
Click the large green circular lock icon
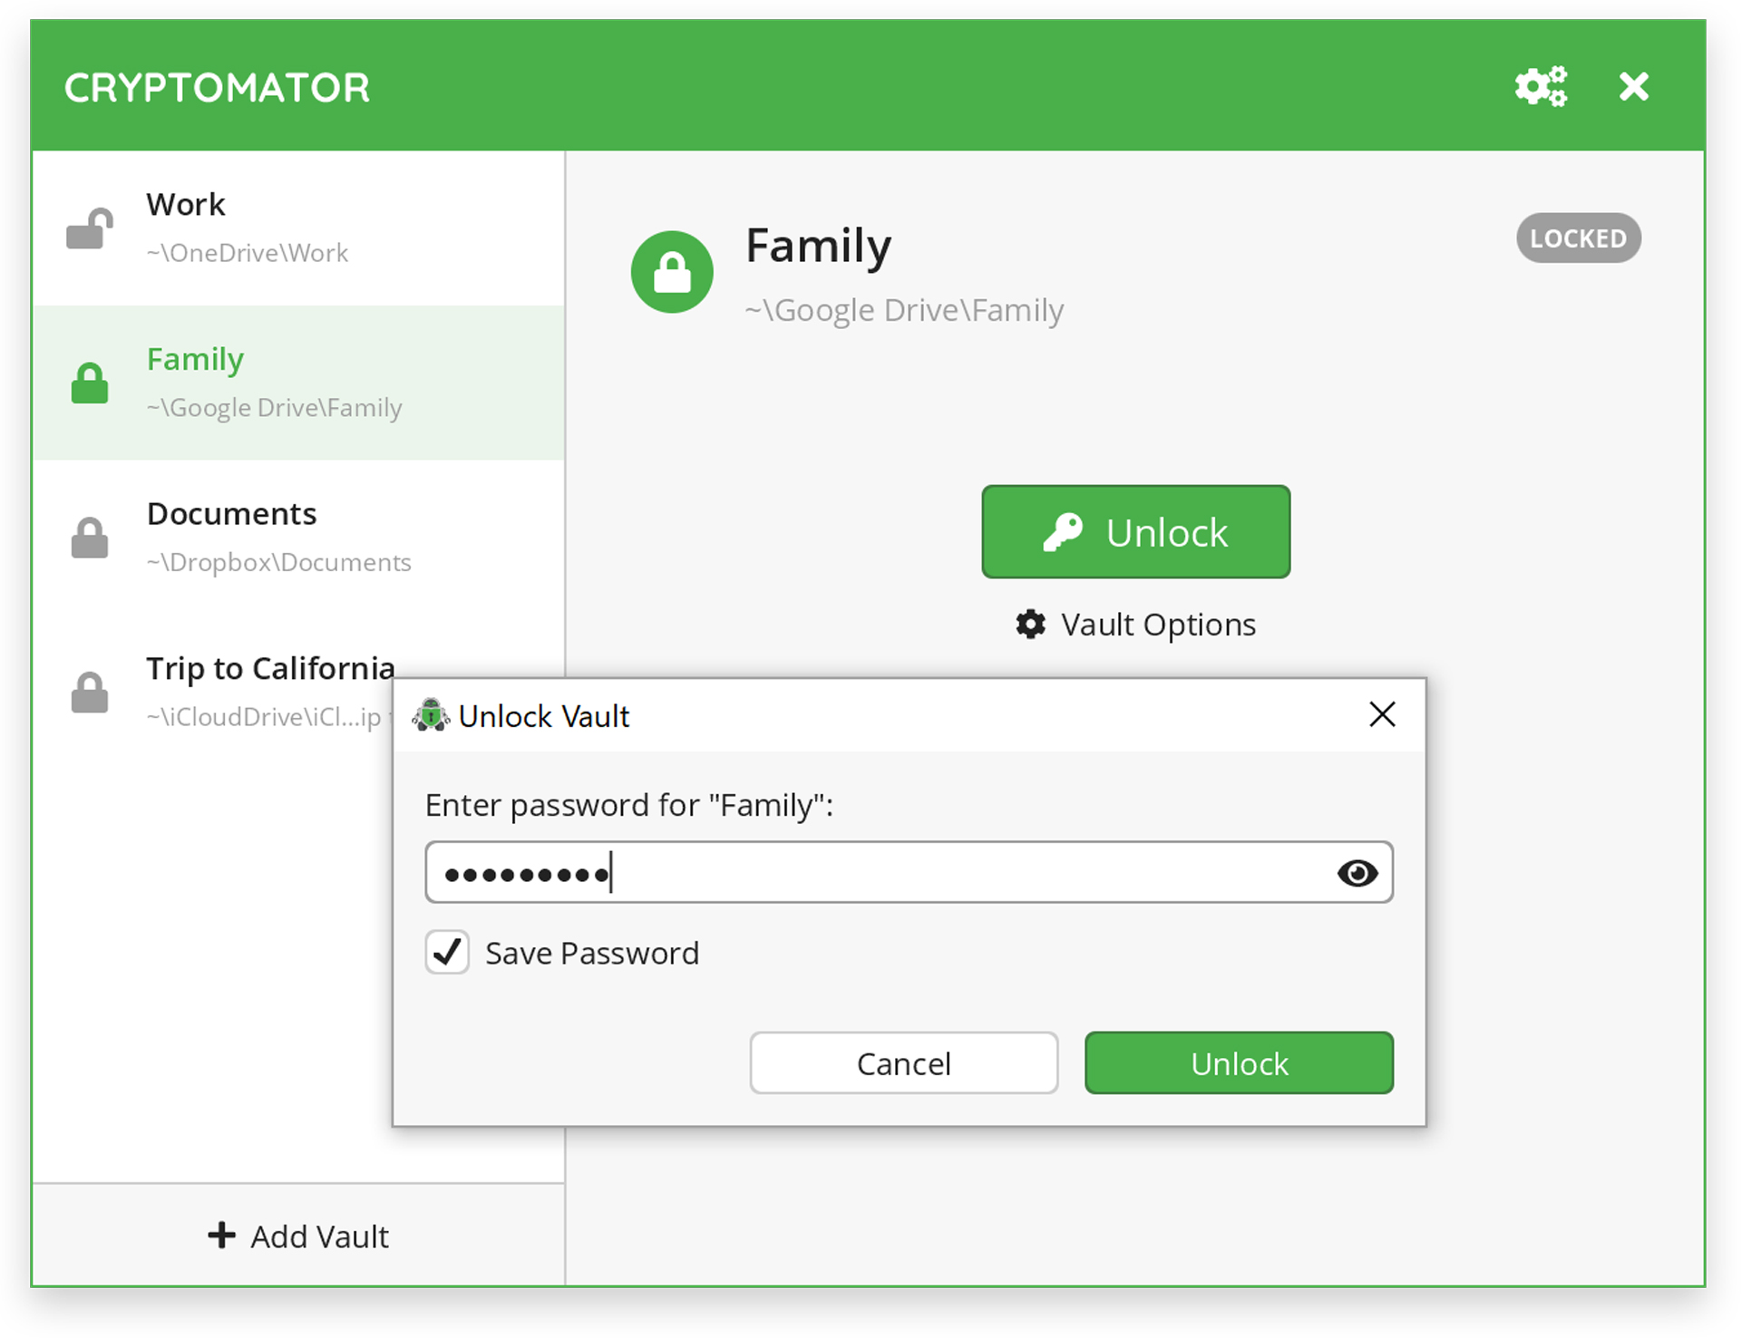[672, 272]
